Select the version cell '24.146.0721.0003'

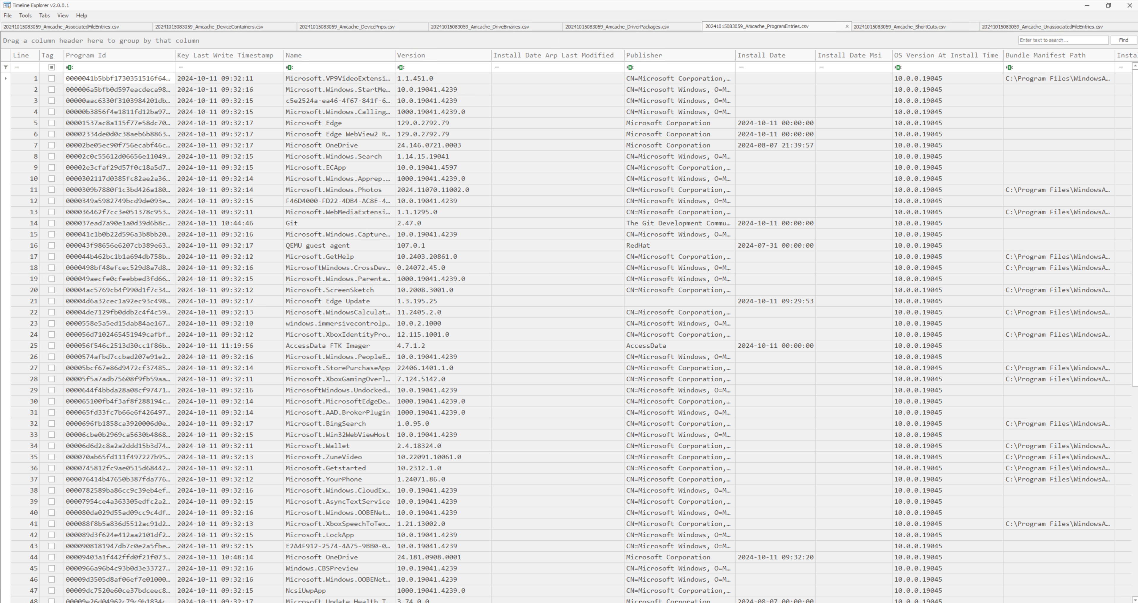point(443,145)
